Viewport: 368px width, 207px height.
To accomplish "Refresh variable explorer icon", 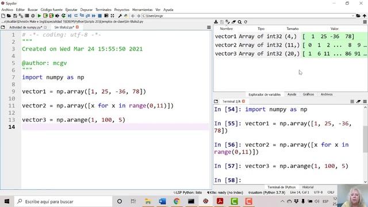I will coord(246,22).
